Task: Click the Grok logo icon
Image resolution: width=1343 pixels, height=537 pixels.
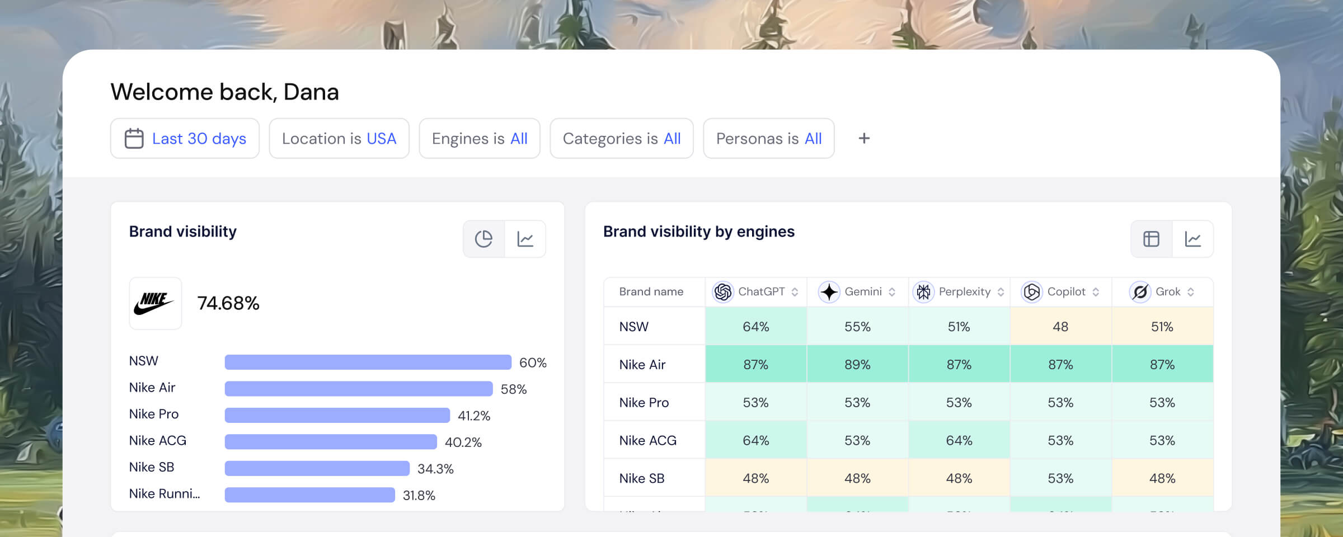Action: (x=1140, y=291)
